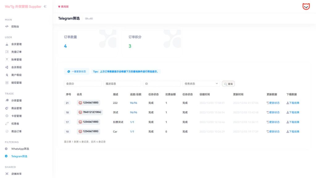Click the 会员ID input field
Viewport: 316px width, 178px height.
pyautogui.click(x=83, y=83)
